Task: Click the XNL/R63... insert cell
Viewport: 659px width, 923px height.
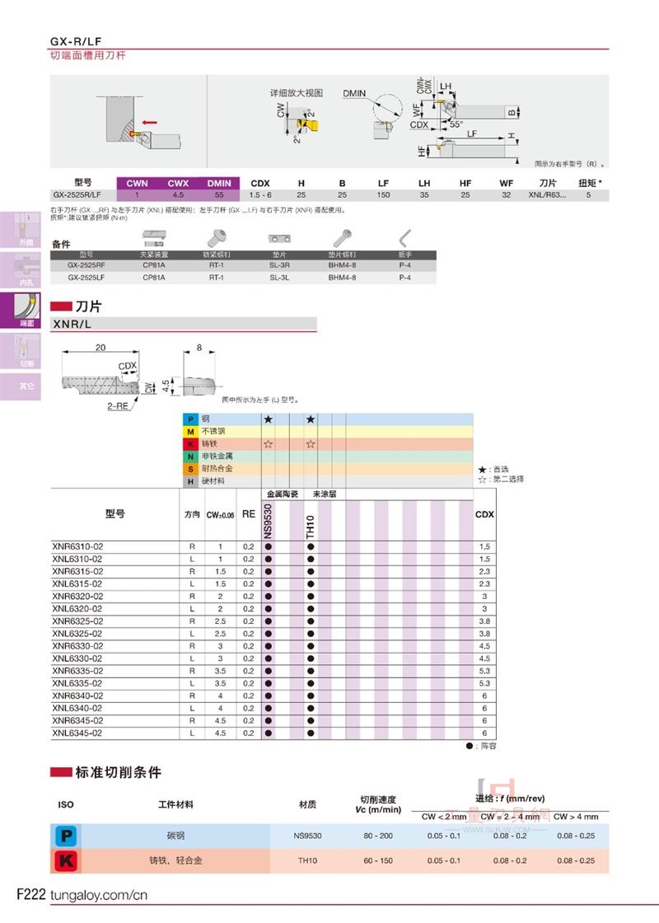Action: (x=547, y=194)
